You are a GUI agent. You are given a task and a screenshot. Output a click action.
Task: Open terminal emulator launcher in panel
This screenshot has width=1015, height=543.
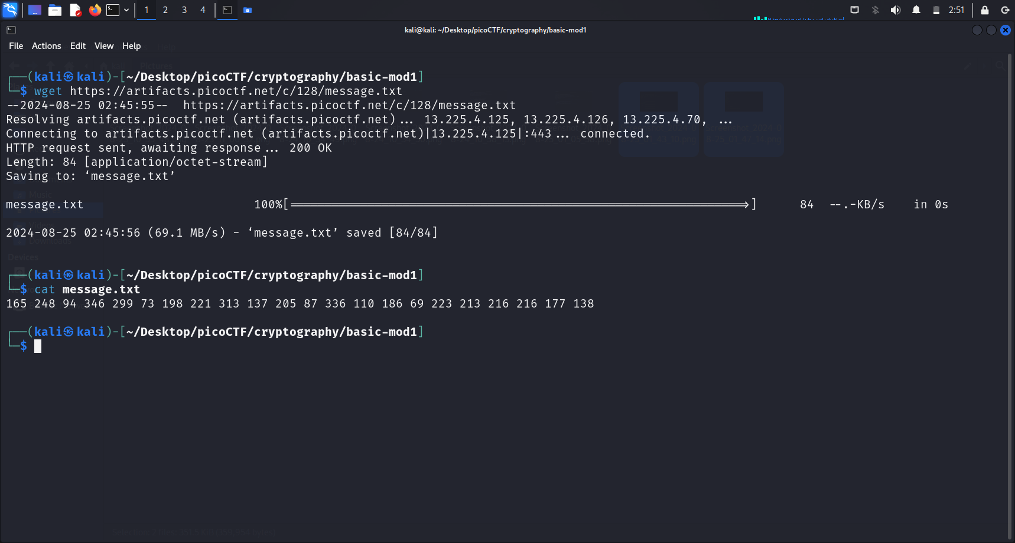(113, 10)
